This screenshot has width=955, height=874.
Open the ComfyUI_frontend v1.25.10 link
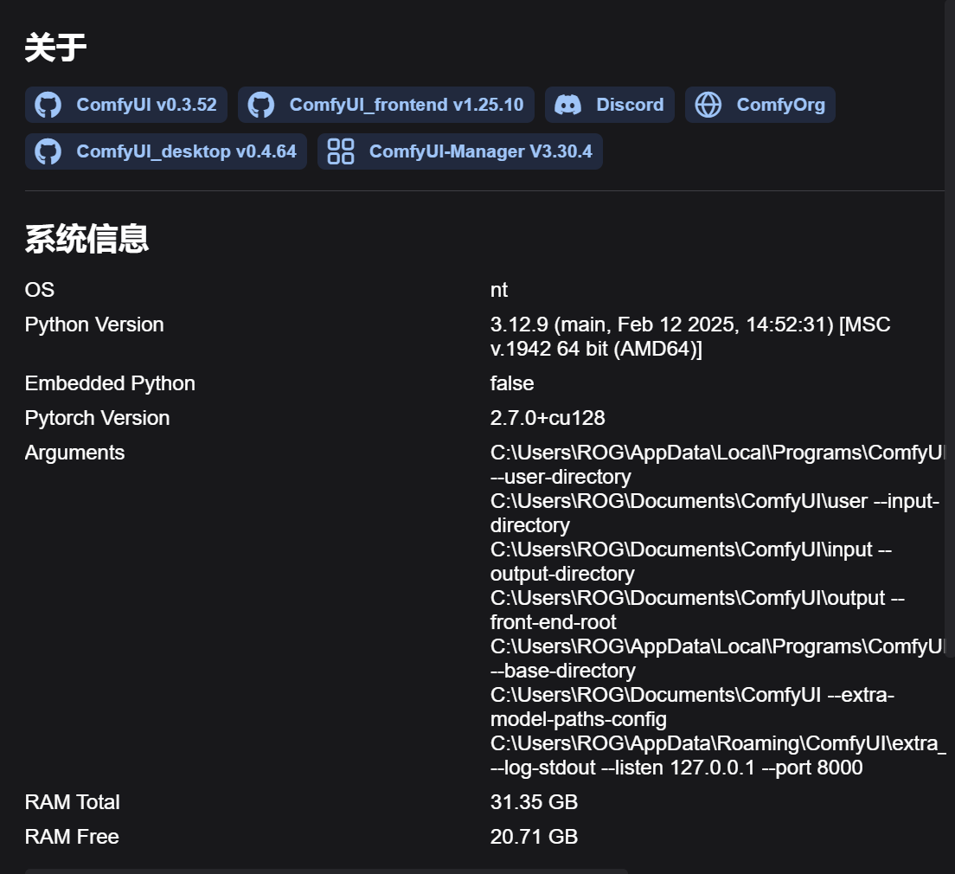[386, 105]
